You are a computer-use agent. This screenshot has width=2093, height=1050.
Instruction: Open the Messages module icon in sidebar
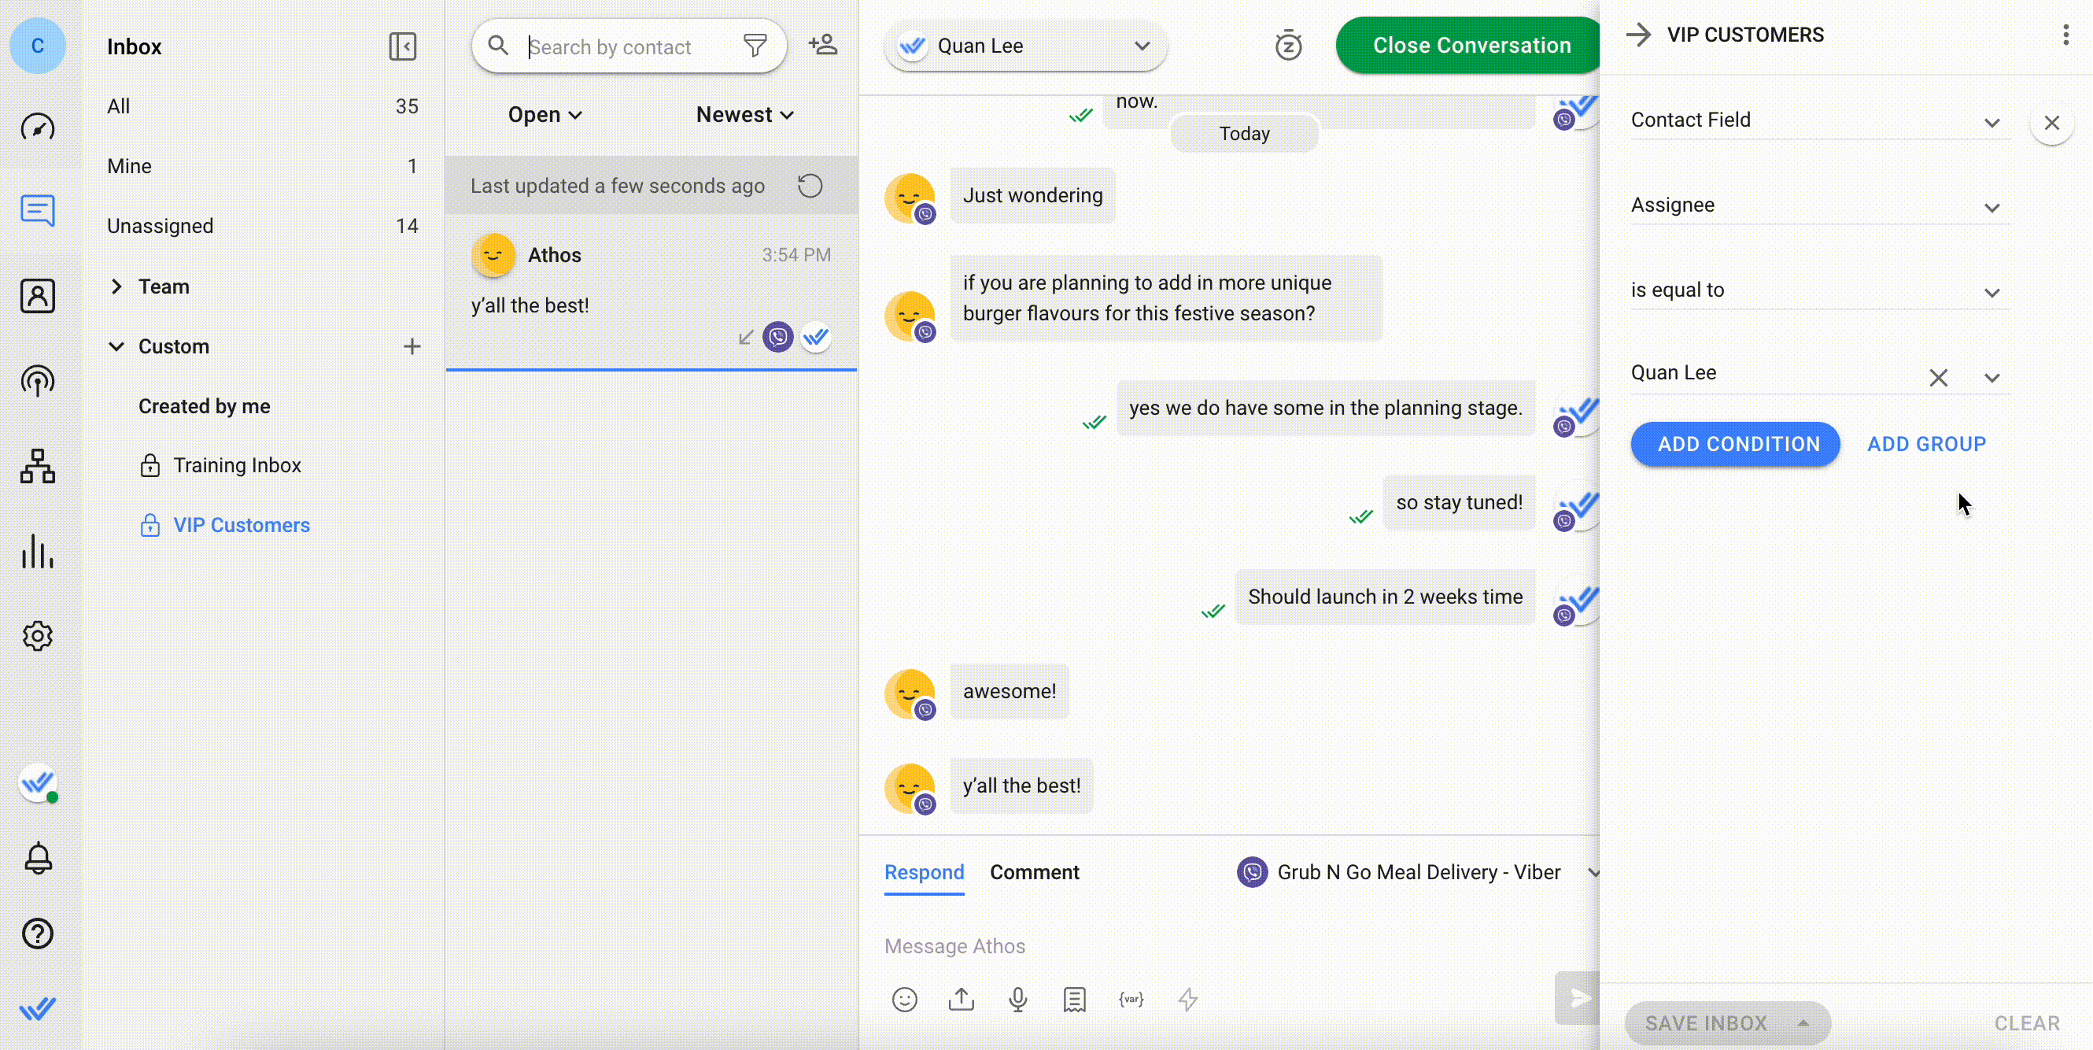coord(38,210)
